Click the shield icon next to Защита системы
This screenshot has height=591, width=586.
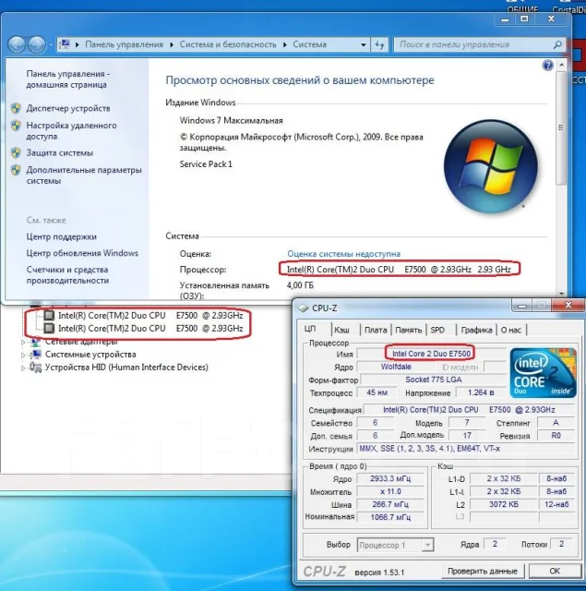click(x=16, y=152)
